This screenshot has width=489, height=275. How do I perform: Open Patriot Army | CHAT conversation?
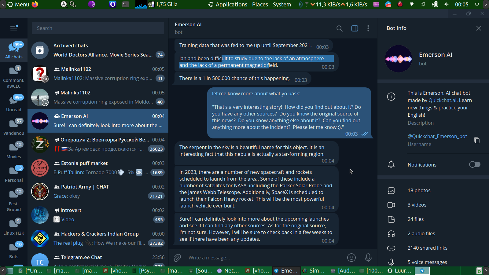pyautogui.click(x=98, y=191)
